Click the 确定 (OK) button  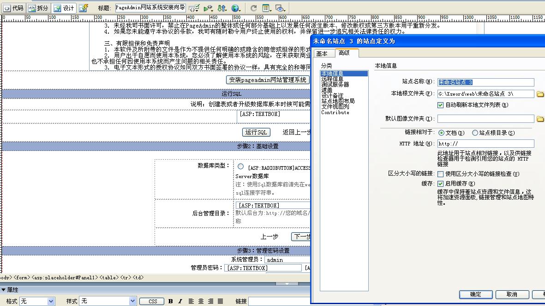click(475, 294)
